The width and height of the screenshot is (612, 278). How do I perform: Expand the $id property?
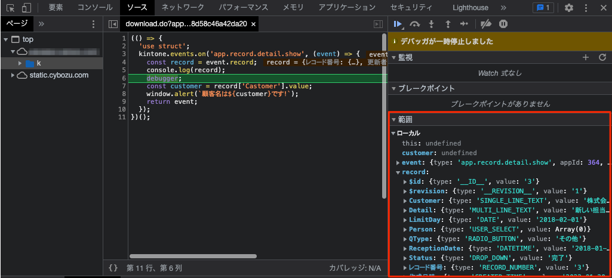click(405, 181)
